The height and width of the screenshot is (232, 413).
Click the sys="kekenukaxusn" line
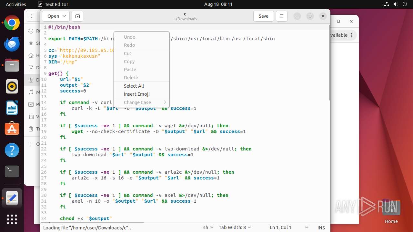click(x=74, y=56)
